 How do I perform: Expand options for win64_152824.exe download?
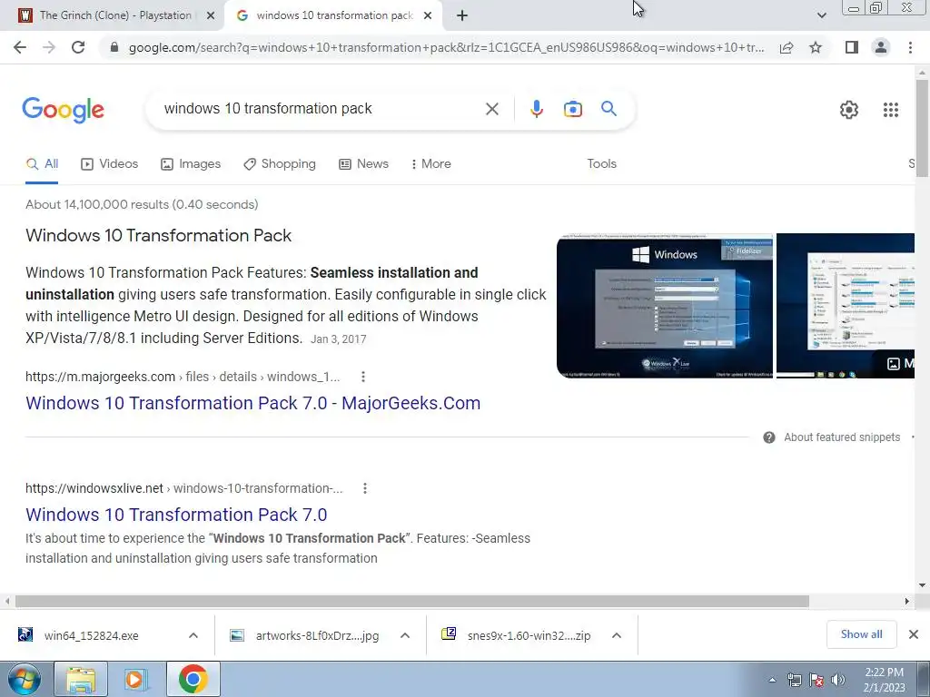193,635
